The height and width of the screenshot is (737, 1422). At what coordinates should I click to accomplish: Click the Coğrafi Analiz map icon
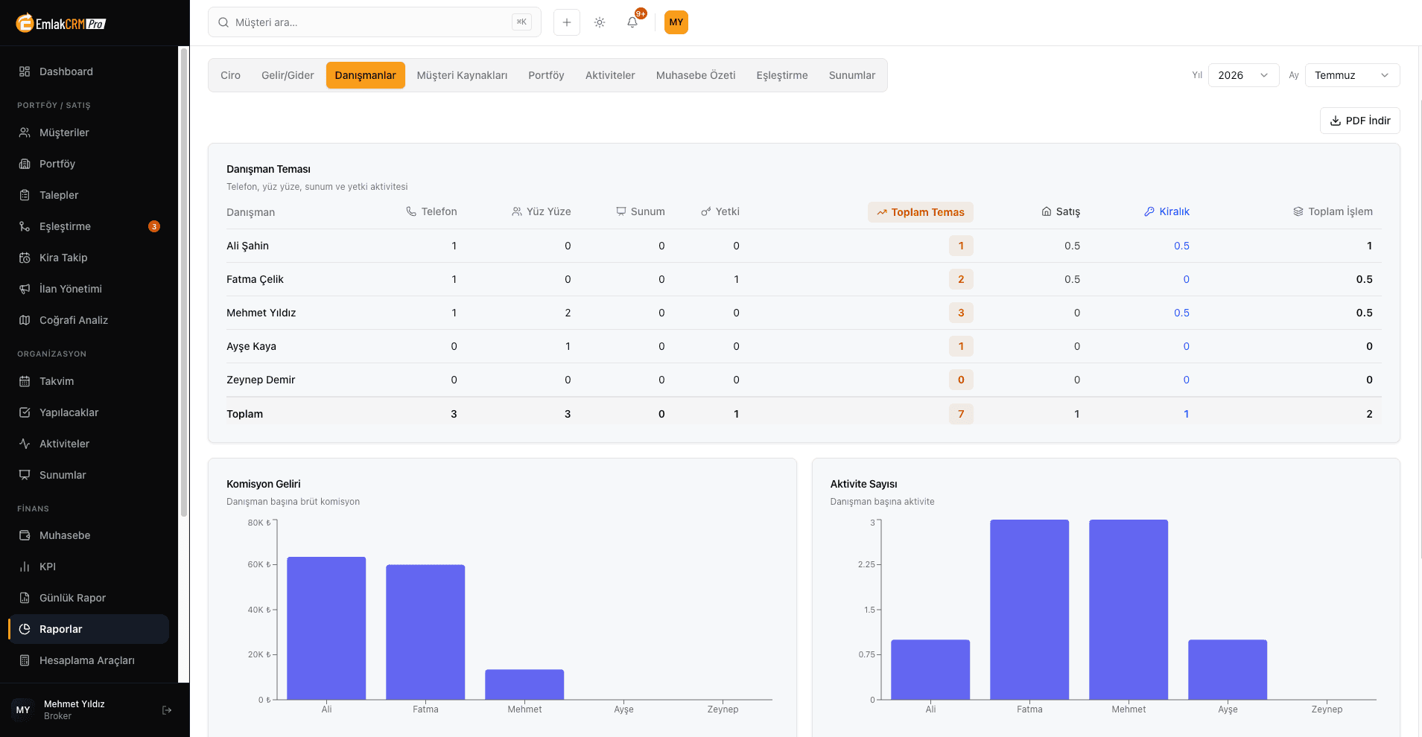pyautogui.click(x=25, y=320)
